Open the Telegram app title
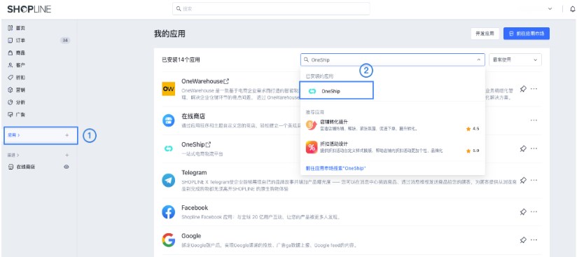 click(x=194, y=173)
